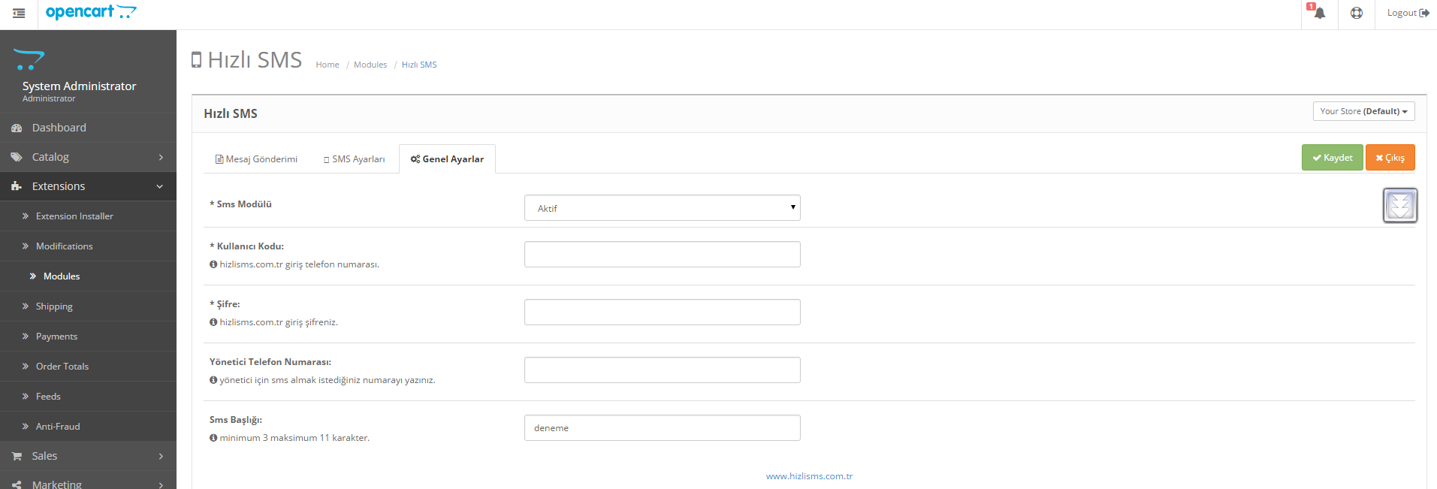This screenshot has height=489, width=1437.
Task: Click the OpenCart logo
Action: tap(91, 12)
